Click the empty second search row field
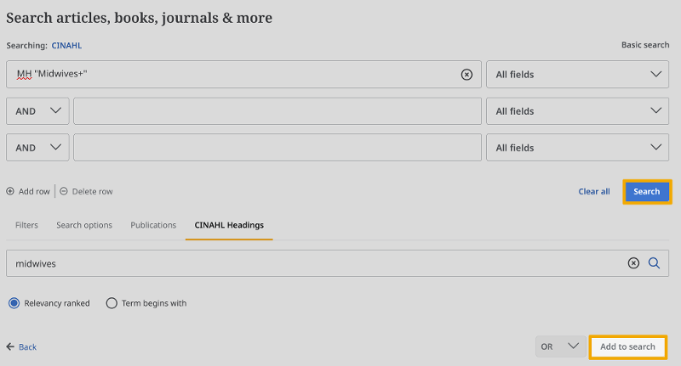The height and width of the screenshot is (366, 681). (x=278, y=111)
